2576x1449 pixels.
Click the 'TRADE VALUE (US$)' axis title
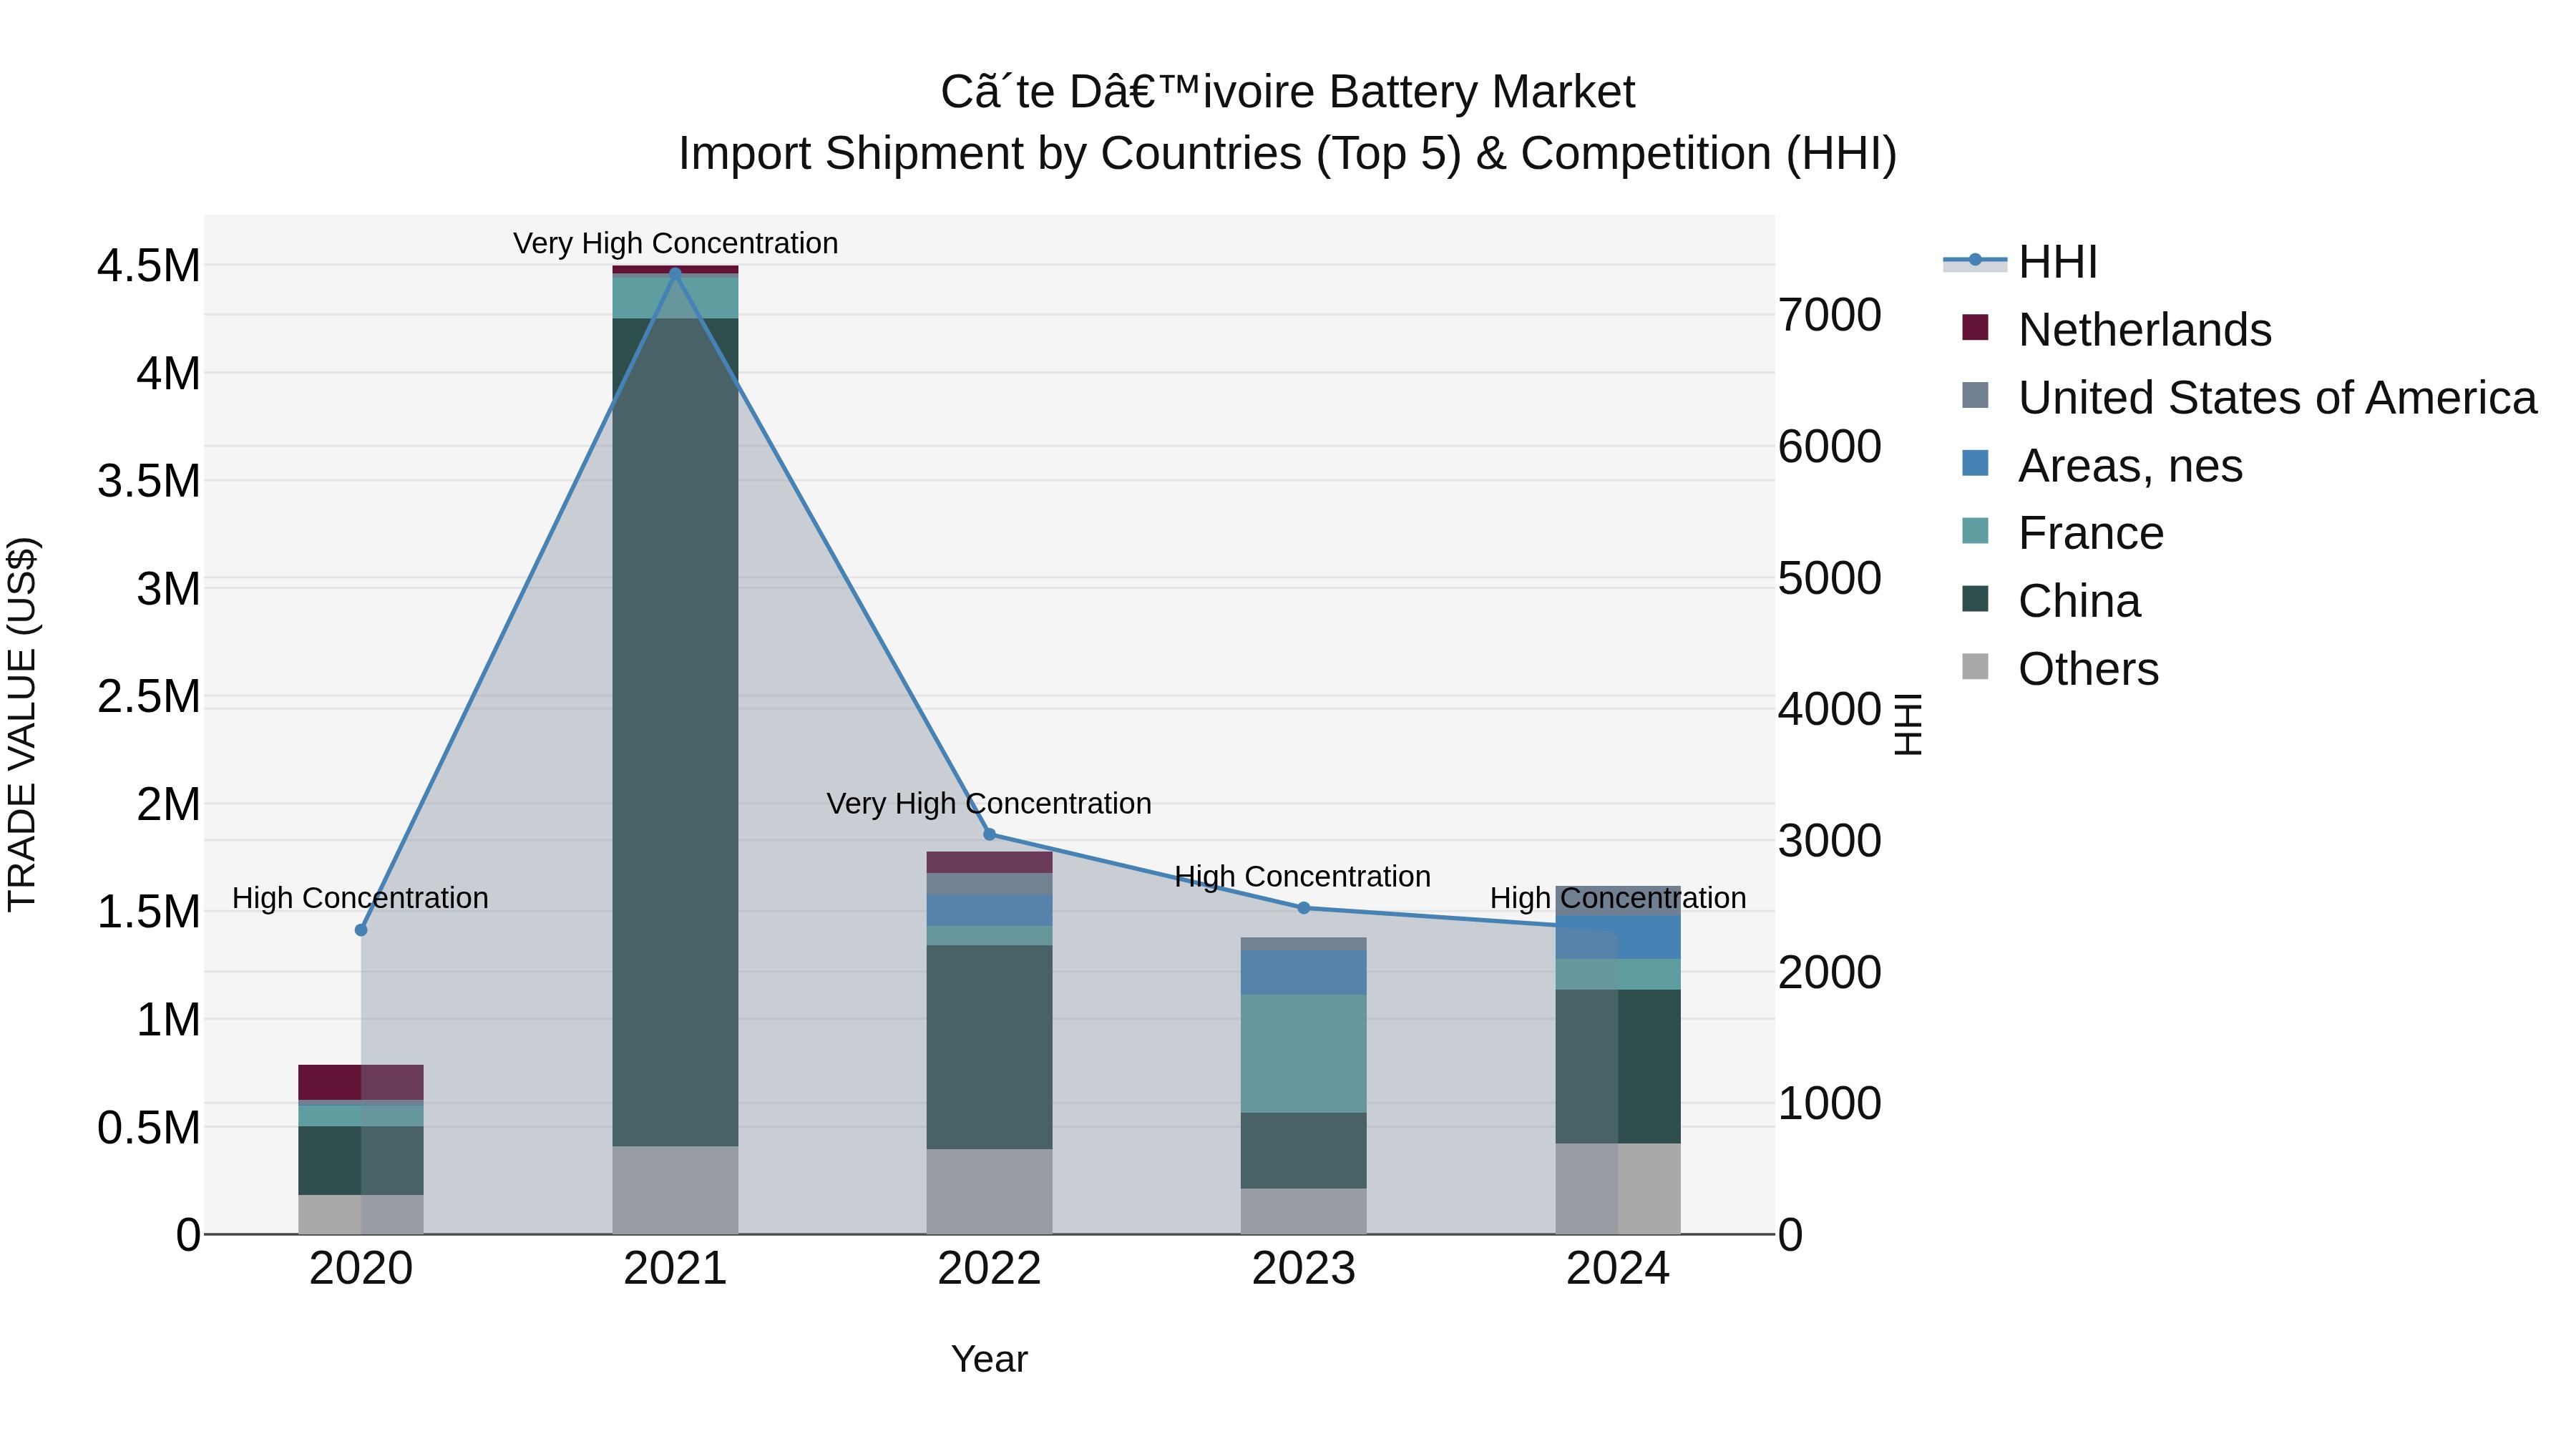(22, 724)
